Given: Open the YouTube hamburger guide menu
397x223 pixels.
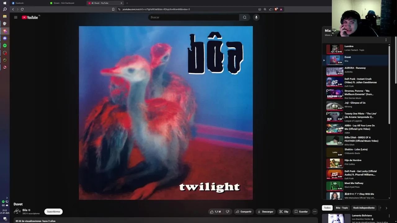Looking at the screenshot, I should [16, 17].
